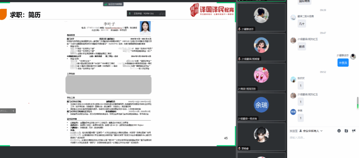Click the 几十 chat message bubble
The height and width of the screenshot is (158, 359).
pos(302,24)
